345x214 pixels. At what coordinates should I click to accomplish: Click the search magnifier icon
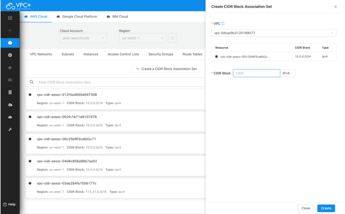click(x=32, y=82)
